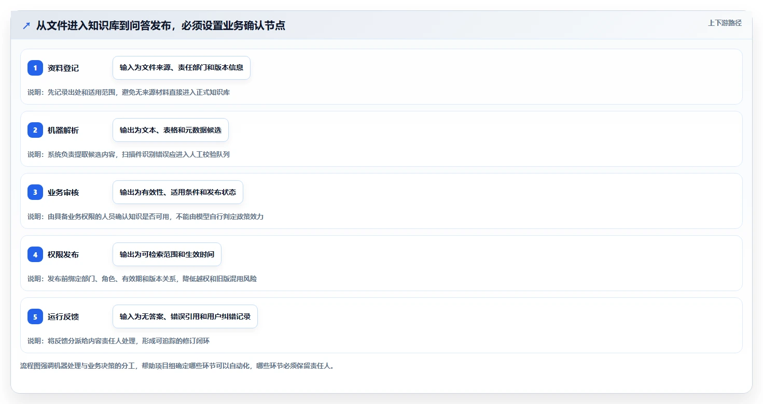Click step number 2 badge for 机器解析

pos(35,130)
